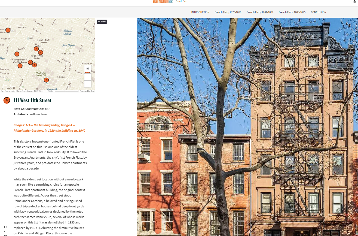358x236 pixels.
Task: Click the French Flats title in header
Action: 181,1
